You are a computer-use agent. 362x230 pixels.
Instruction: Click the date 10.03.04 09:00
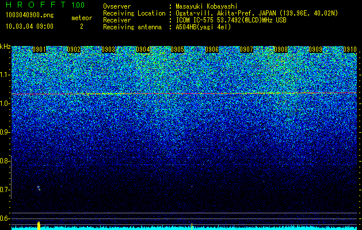29,26
